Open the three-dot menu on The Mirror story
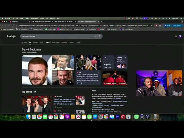Screen dimensions: 184x138 [74, 97]
